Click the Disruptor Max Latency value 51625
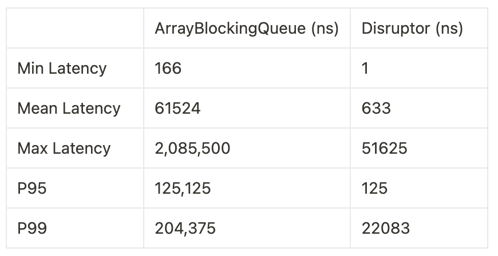498x256 pixels. [384, 148]
